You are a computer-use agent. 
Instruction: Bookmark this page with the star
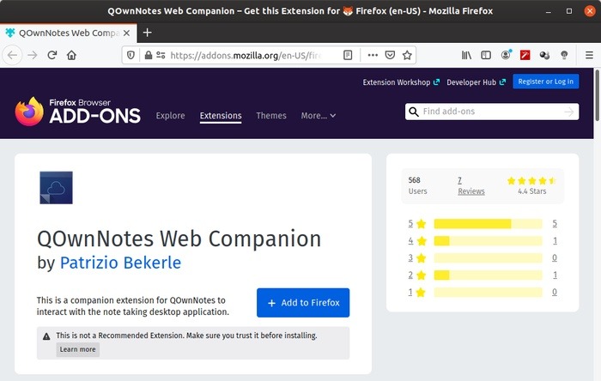407,55
